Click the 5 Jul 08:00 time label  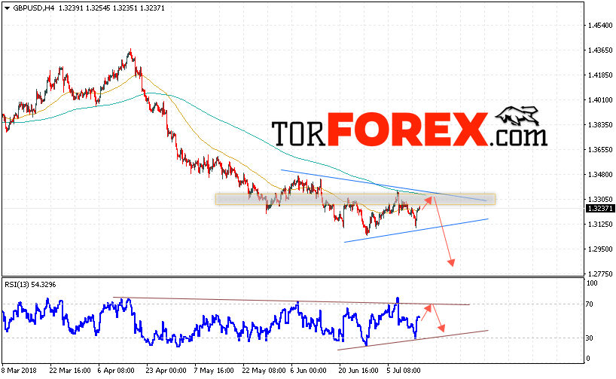404,371
